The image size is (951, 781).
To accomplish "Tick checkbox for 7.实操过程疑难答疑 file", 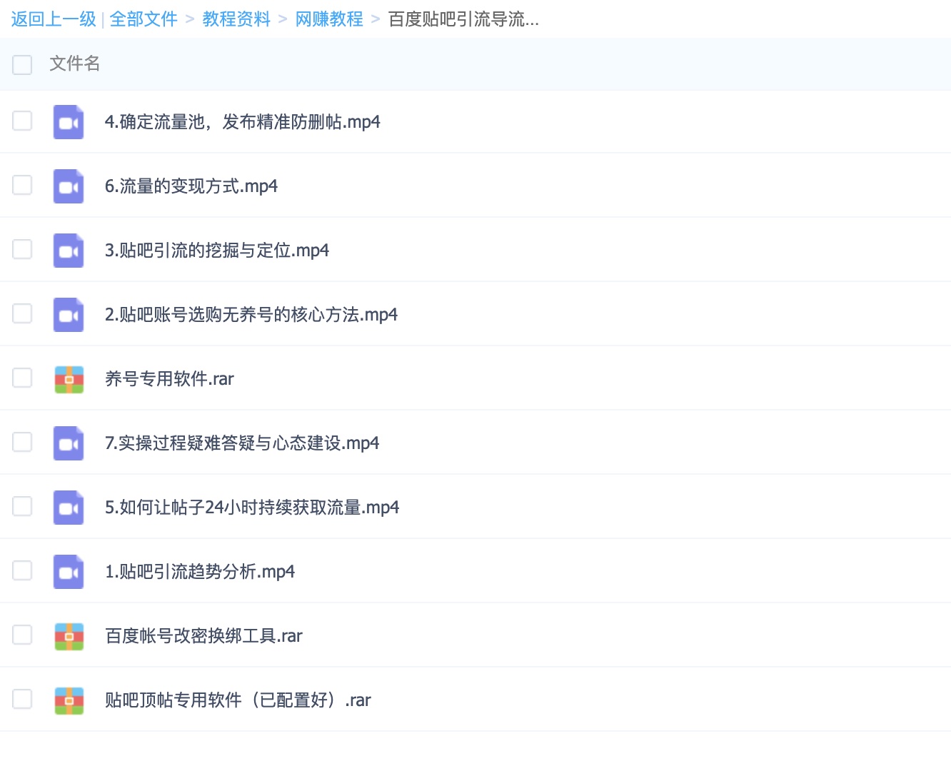I will (22, 442).
